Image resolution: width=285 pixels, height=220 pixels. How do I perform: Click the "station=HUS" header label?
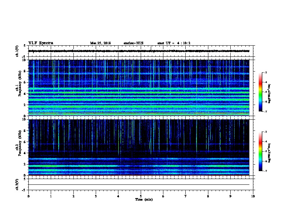pyautogui.click(x=134, y=43)
